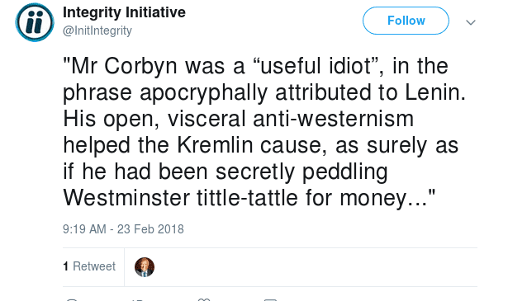Like the tweet with the heart icon
The image size is (508, 301).
pyautogui.click(x=204, y=299)
